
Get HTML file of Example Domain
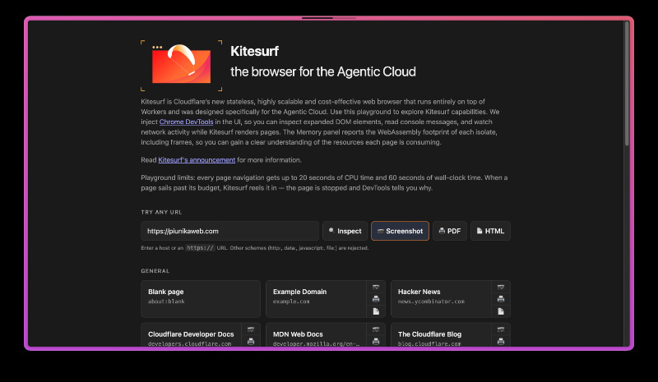pos(376,311)
